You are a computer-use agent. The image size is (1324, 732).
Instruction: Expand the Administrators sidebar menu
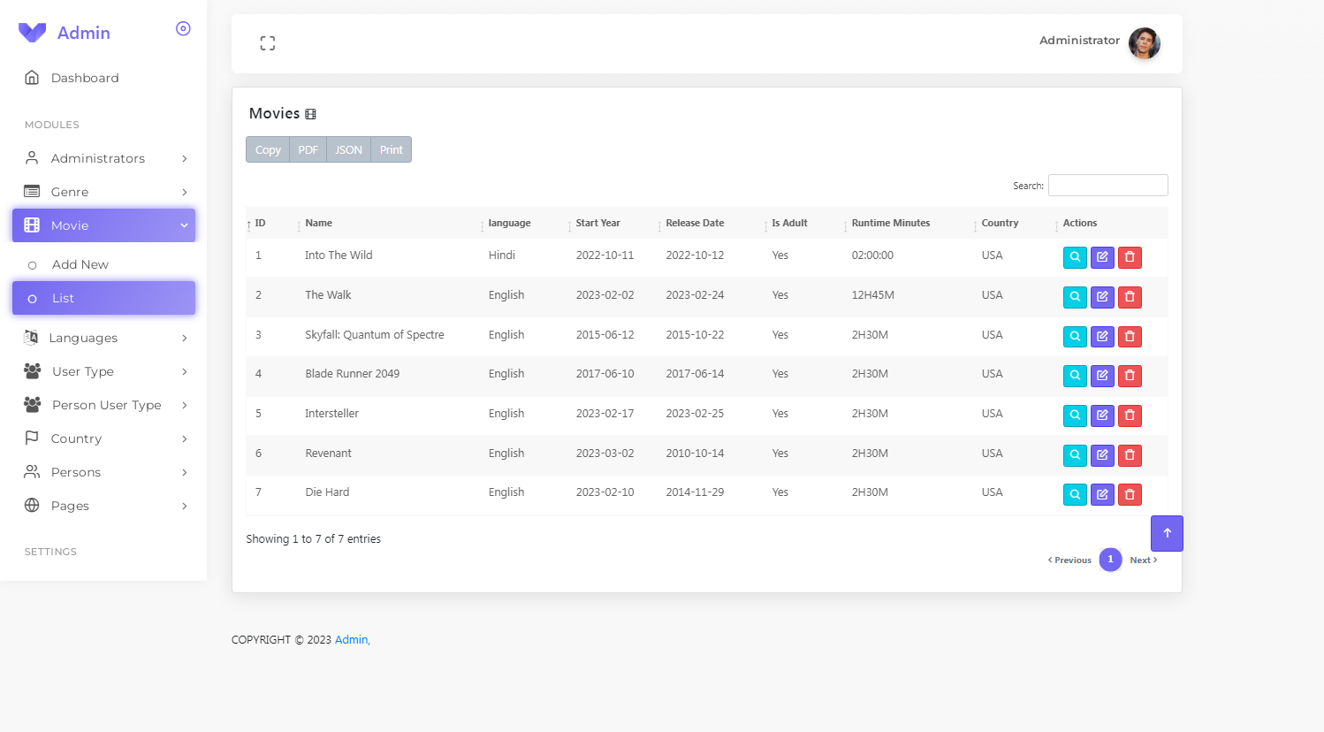tap(97, 158)
